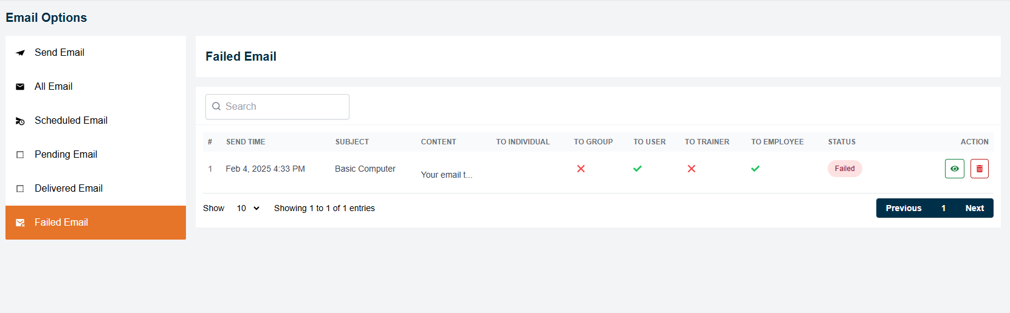Click the Delivered Email sidebar icon
This screenshot has height=313, width=1010.
pyautogui.click(x=20, y=189)
